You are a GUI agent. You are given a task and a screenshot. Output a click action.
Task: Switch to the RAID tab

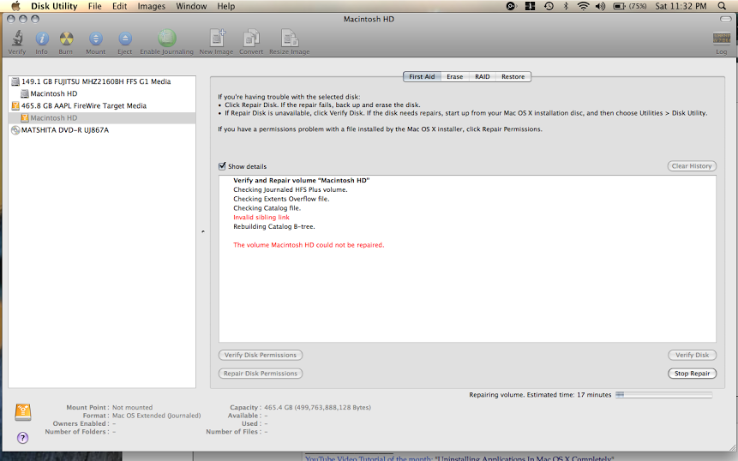(x=482, y=76)
